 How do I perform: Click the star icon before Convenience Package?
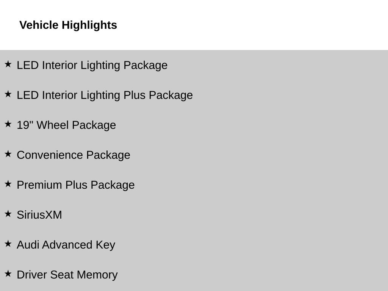(8, 154)
